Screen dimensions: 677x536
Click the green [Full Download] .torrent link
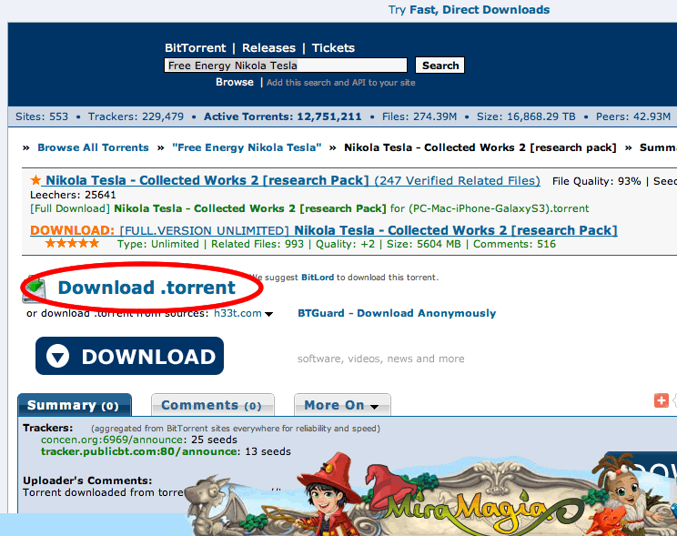(x=309, y=208)
